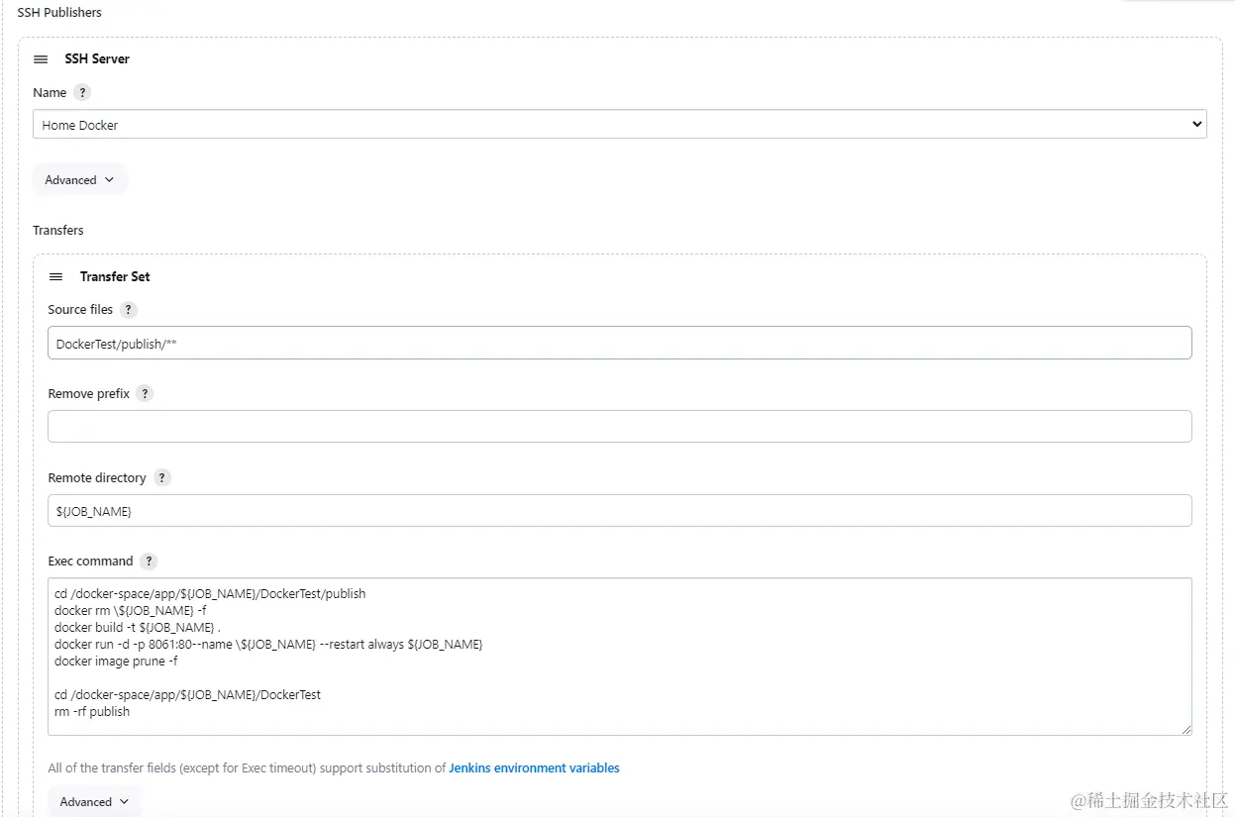
Task: Open the Home Docker server name dropdown
Action: [620, 125]
